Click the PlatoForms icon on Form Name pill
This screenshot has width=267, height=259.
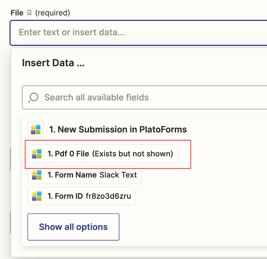37,175
